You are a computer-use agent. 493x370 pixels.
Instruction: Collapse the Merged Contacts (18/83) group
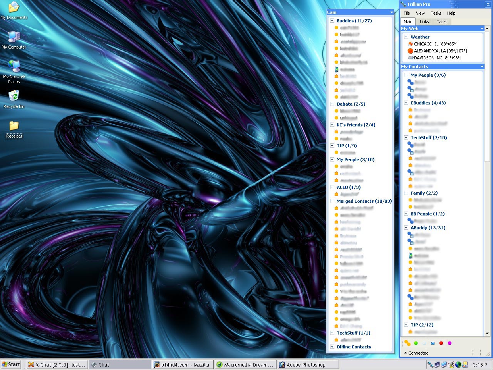point(332,201)
